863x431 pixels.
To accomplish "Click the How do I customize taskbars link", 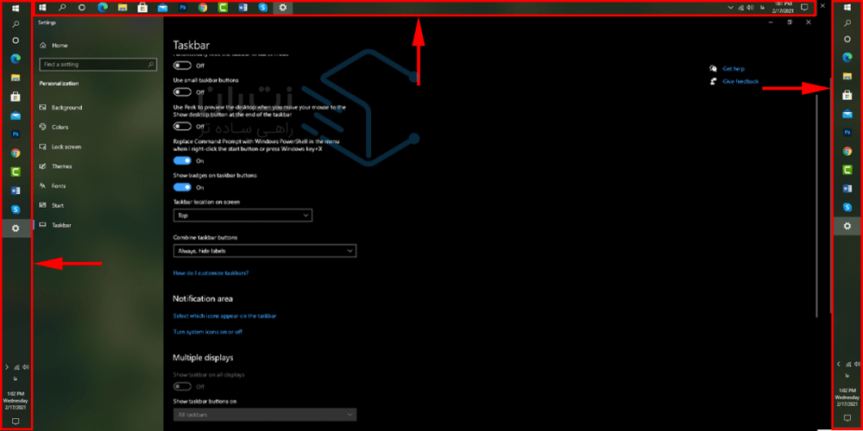I will click(x=211, y=272).
